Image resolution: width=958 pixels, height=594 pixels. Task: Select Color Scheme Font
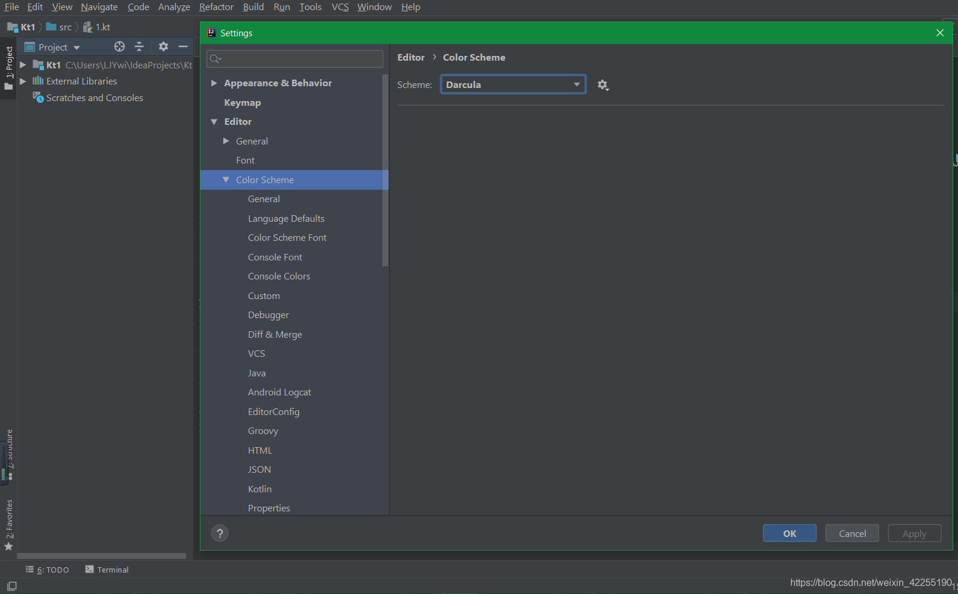(287, 238)
